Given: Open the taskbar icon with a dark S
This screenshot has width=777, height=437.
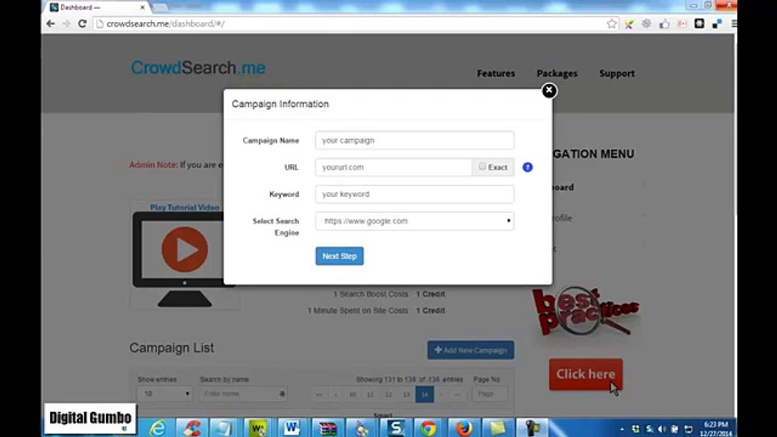Looking at the screenshot, I should coord(396,429).
